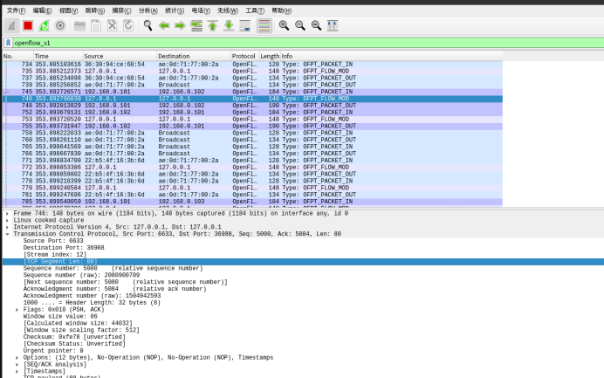Select packet 734 OFPT_PACKET_IN row
The width and height of the screenshot is (604, 378).
[252, 65]
